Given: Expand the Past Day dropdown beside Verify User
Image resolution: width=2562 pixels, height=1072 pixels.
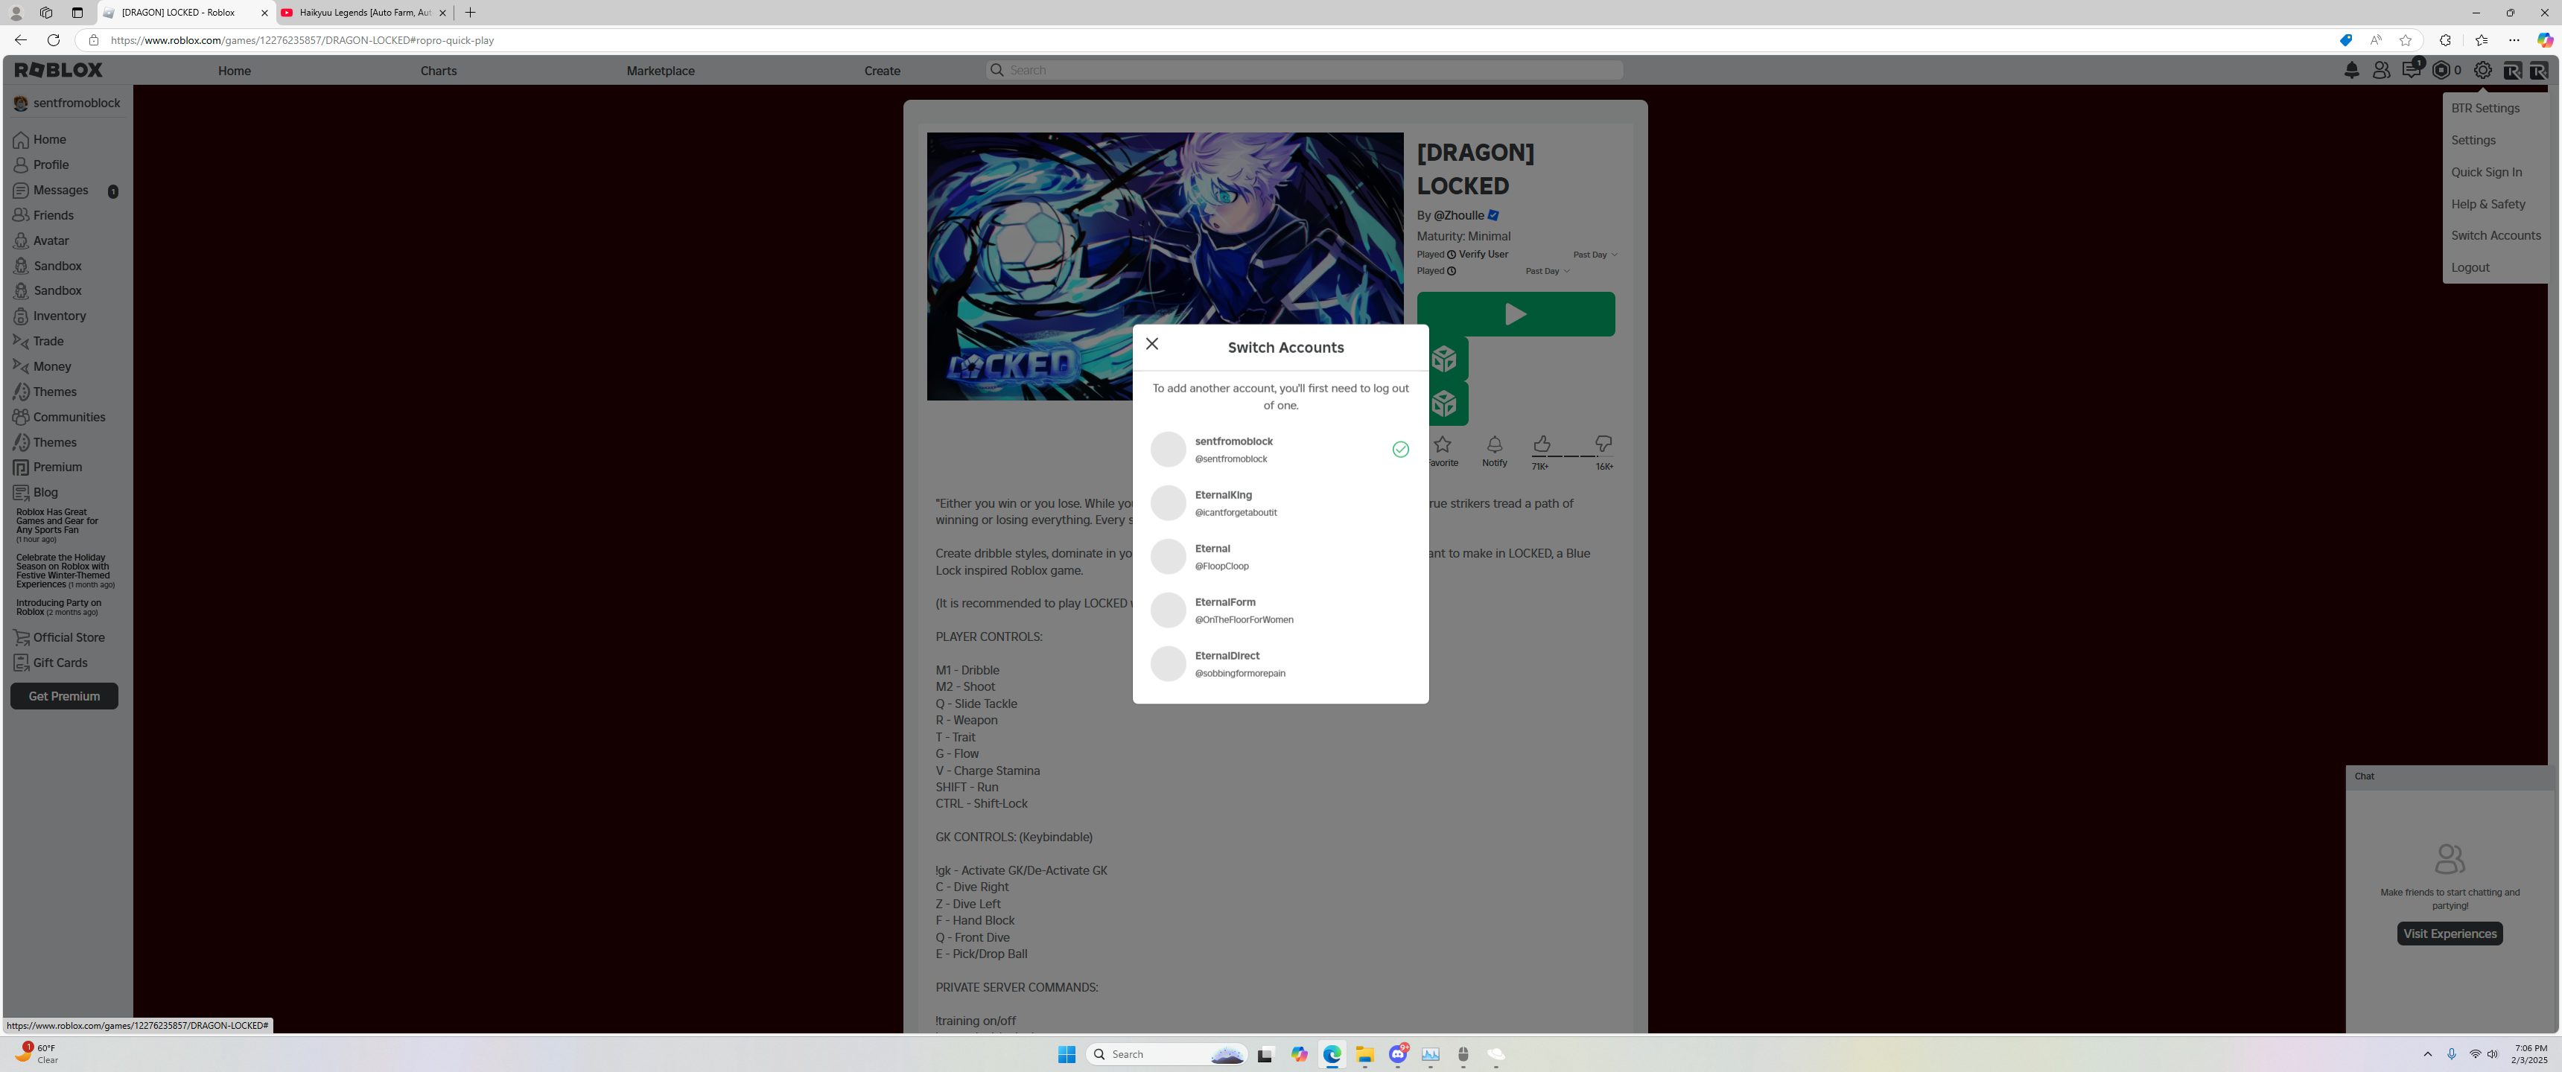Looking at the screenshot, I should (1595, 255).
